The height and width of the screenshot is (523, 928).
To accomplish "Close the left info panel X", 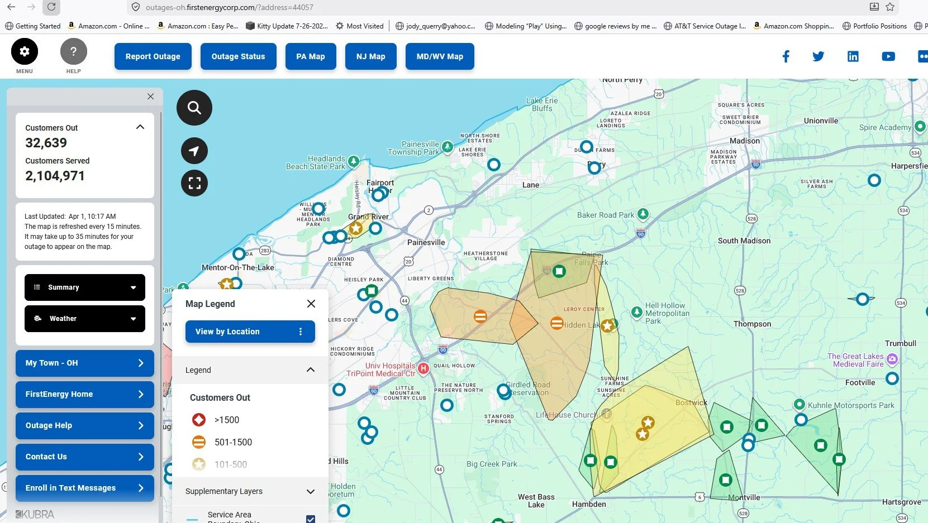I will (x=150, y=97).
